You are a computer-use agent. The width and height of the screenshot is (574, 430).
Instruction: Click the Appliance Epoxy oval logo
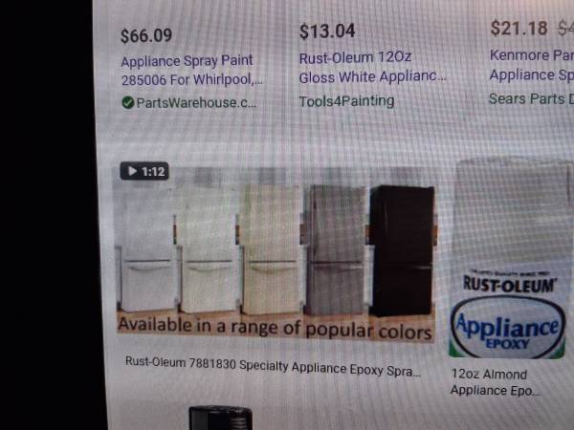tap(508, 327)
